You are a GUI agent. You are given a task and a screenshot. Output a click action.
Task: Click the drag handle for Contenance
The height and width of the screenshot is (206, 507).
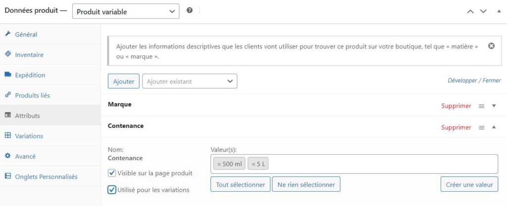coord(481,127)
